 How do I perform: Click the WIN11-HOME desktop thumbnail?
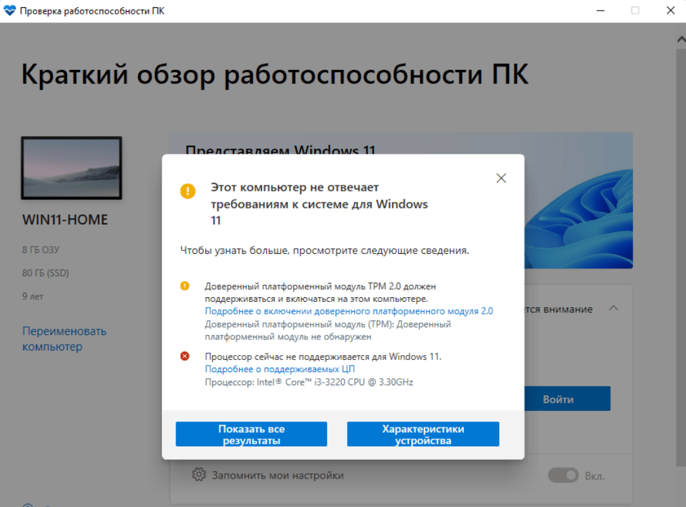coord(72,168)
